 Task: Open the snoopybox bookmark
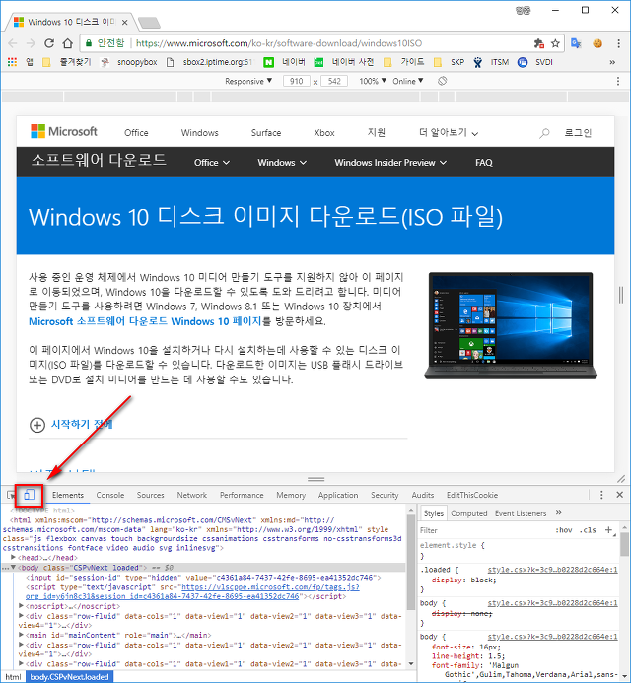[x=128, y=62]
